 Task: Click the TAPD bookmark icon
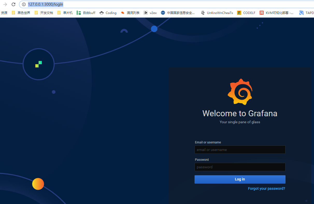pyautogui.click(x=301, y=13)
